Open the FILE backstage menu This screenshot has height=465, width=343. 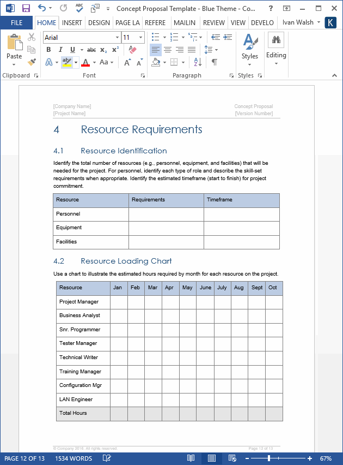pos(16,23)
